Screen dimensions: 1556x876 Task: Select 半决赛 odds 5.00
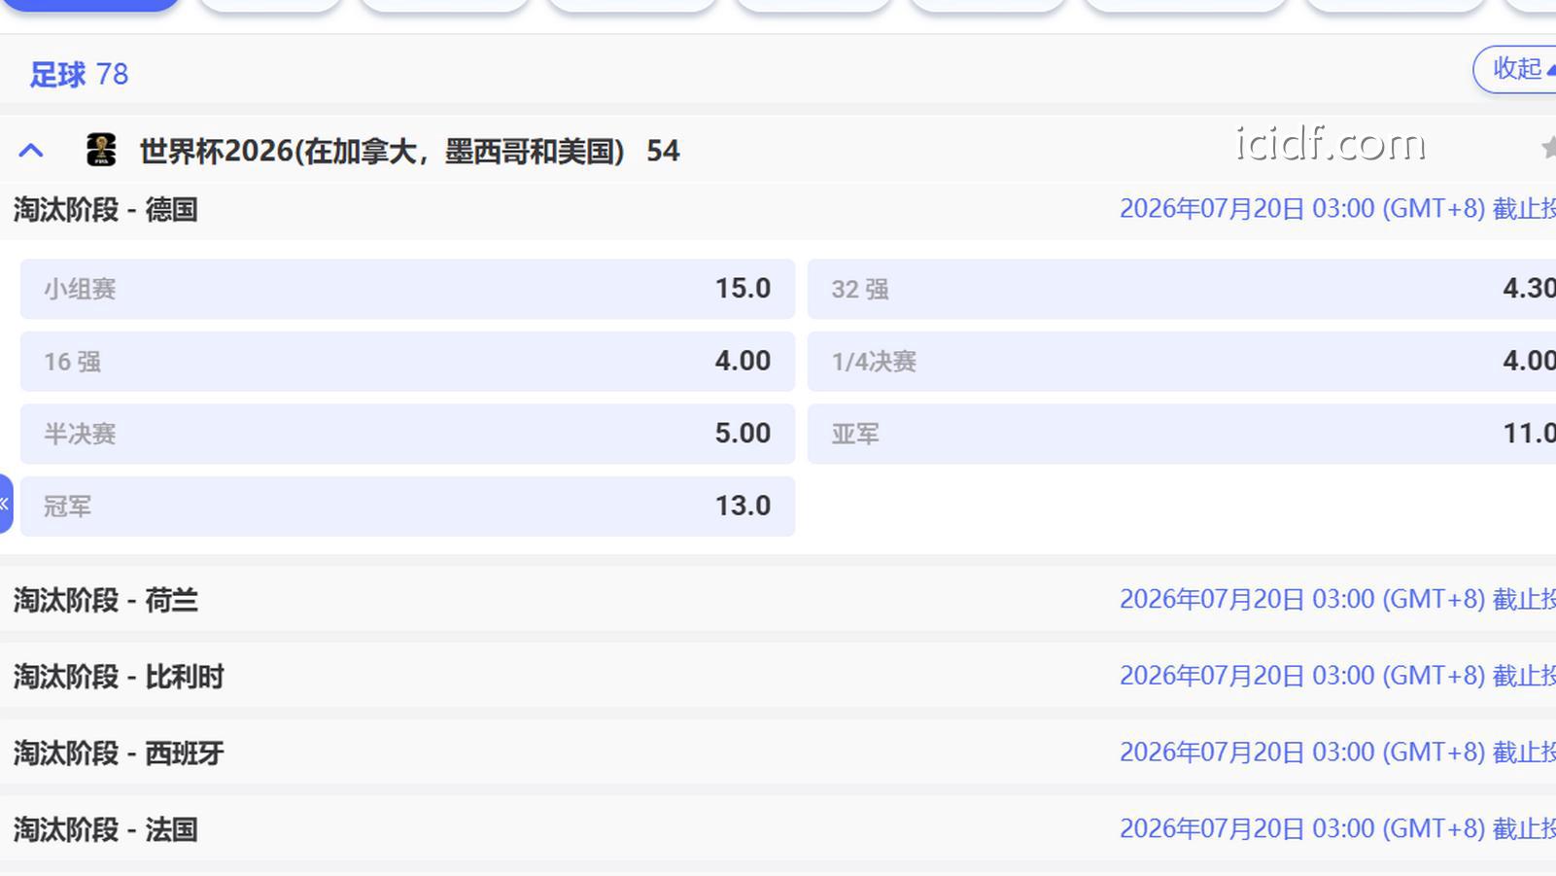407,434
